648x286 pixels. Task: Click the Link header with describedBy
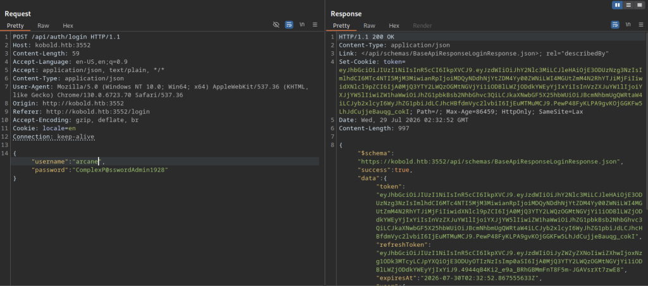tap(473, 53)
